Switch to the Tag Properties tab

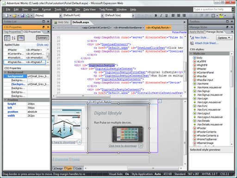tap(12, 32)
